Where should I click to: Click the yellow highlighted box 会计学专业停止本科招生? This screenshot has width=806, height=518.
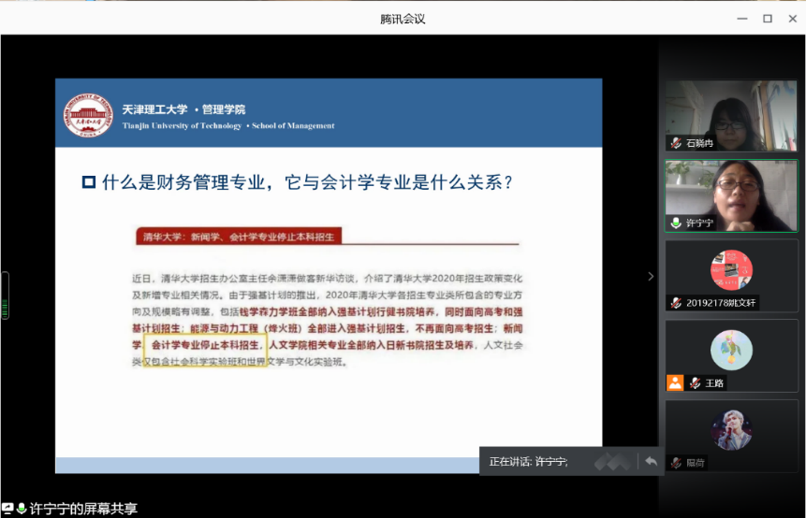click(205, 344)
